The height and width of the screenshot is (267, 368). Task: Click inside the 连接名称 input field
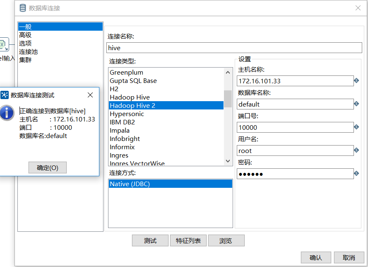[234, 48]
